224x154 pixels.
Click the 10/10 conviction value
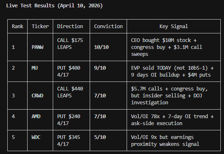[101, 47]
